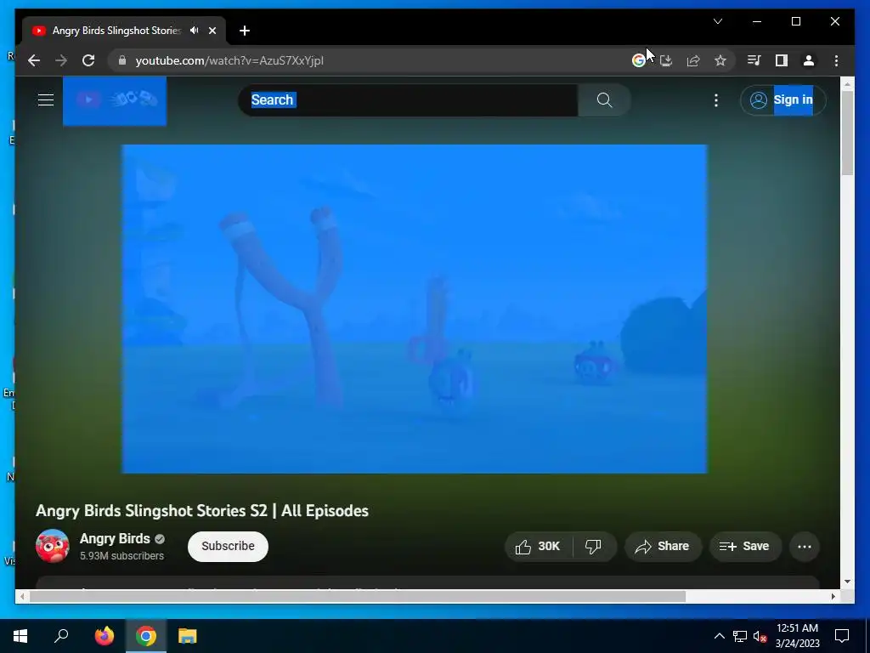Open Windows taskbar search
The image size is (870, 653).
(x=61, y=636)
